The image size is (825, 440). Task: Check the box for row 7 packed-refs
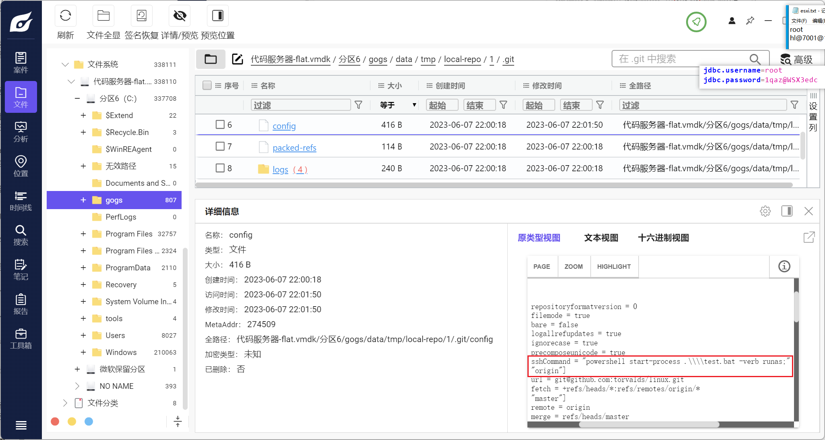point(220,146)
